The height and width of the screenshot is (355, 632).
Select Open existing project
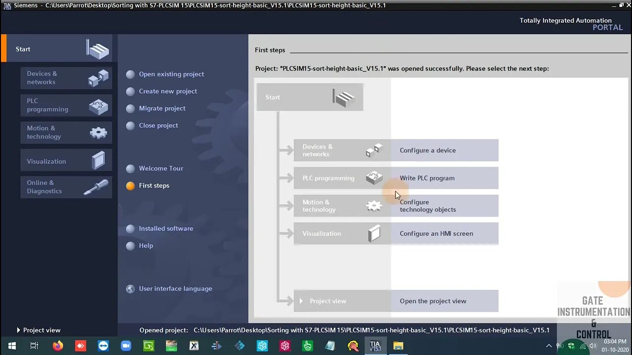pyautogui.click(x=171, y=74)
